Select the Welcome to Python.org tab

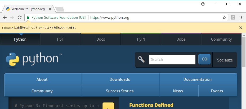(x=28, y=9)
